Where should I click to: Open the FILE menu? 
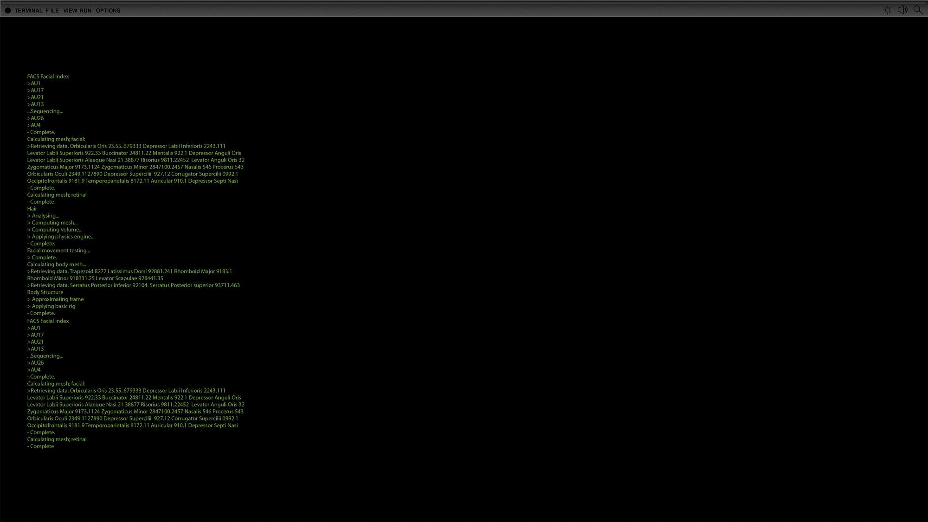click(x=52, y=11)
